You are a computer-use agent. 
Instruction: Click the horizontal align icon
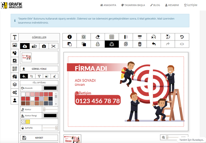pos(140,37)
